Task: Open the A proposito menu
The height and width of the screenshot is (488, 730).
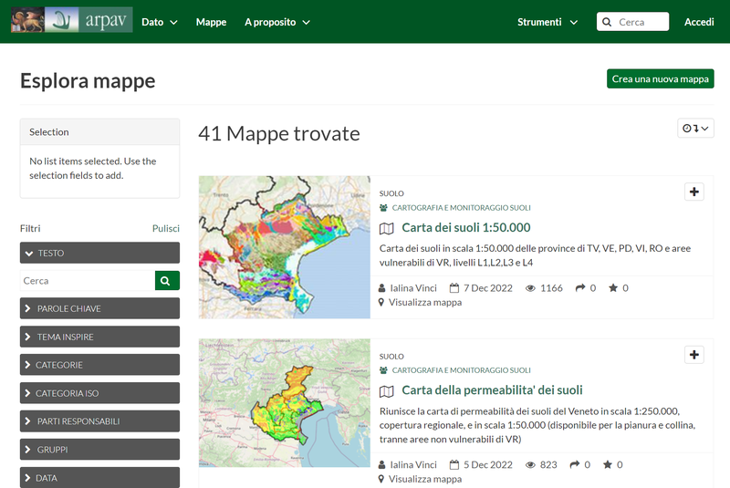Action: point(277,22)
